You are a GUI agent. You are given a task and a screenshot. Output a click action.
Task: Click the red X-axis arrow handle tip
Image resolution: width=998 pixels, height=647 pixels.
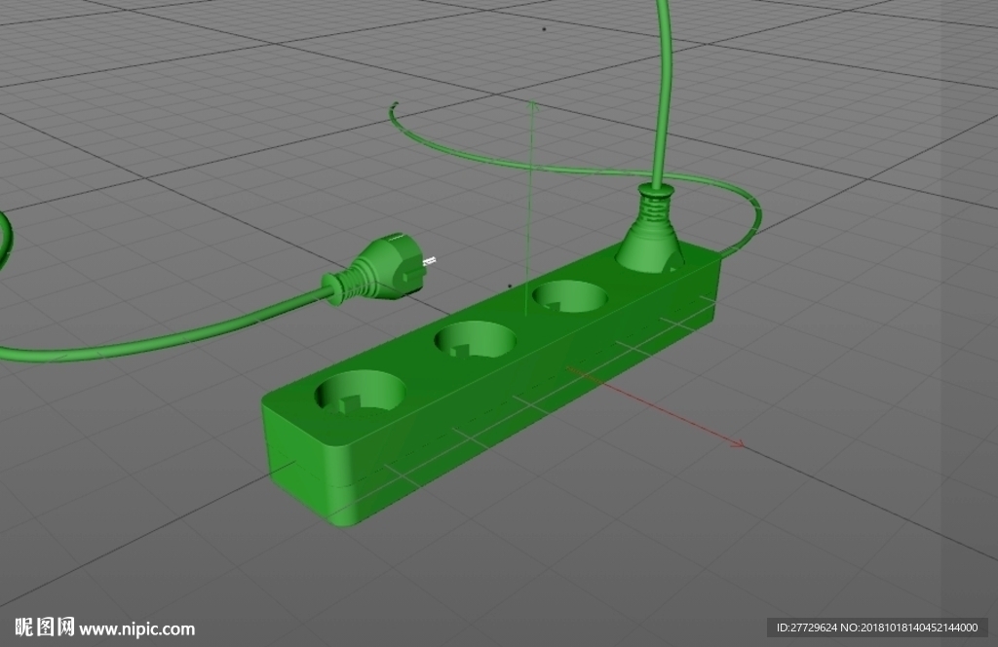[x=740, y=444]
